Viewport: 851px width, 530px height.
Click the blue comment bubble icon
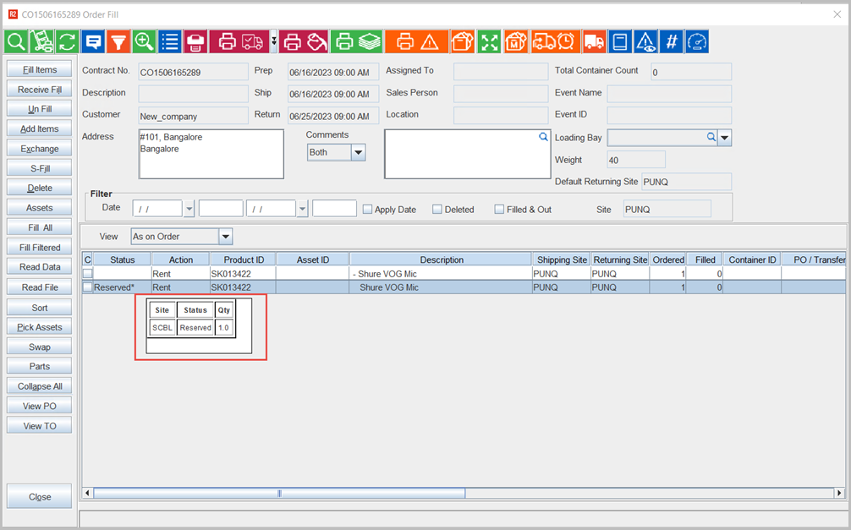pyautogui.click(x=93, y=41)
